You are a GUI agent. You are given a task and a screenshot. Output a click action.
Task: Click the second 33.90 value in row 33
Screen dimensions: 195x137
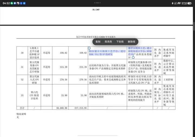84,95
